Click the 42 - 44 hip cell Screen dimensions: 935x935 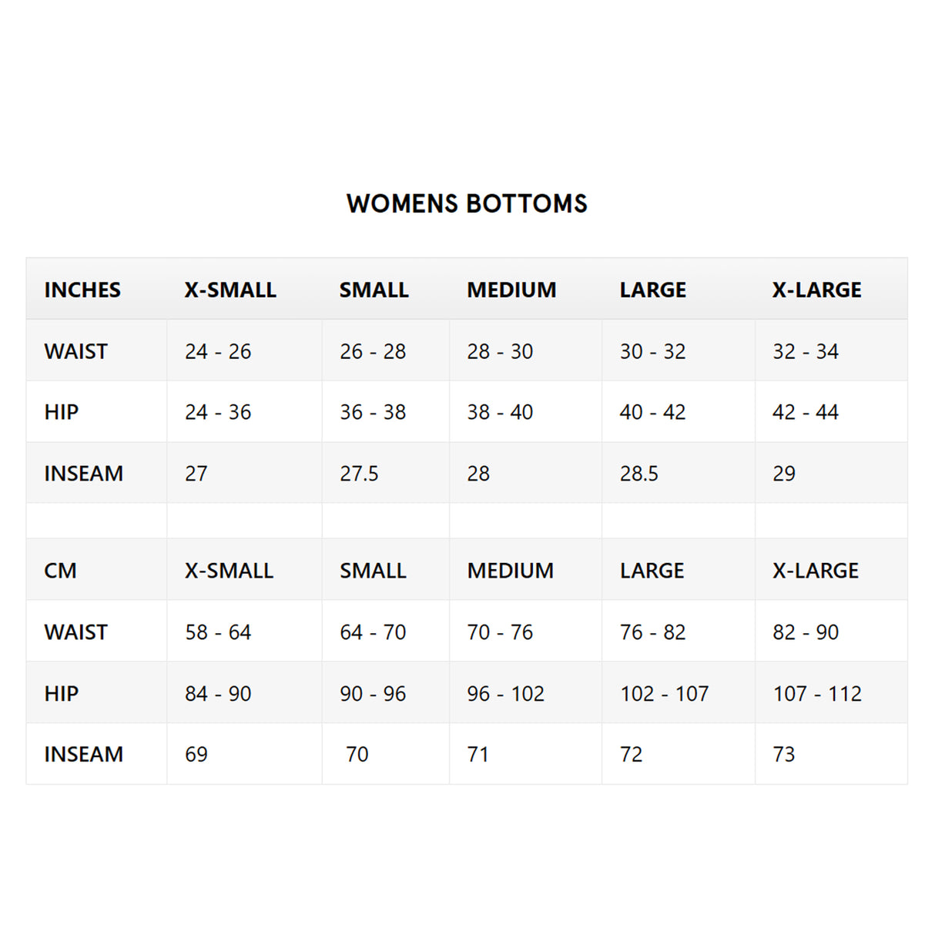(806, 412)
